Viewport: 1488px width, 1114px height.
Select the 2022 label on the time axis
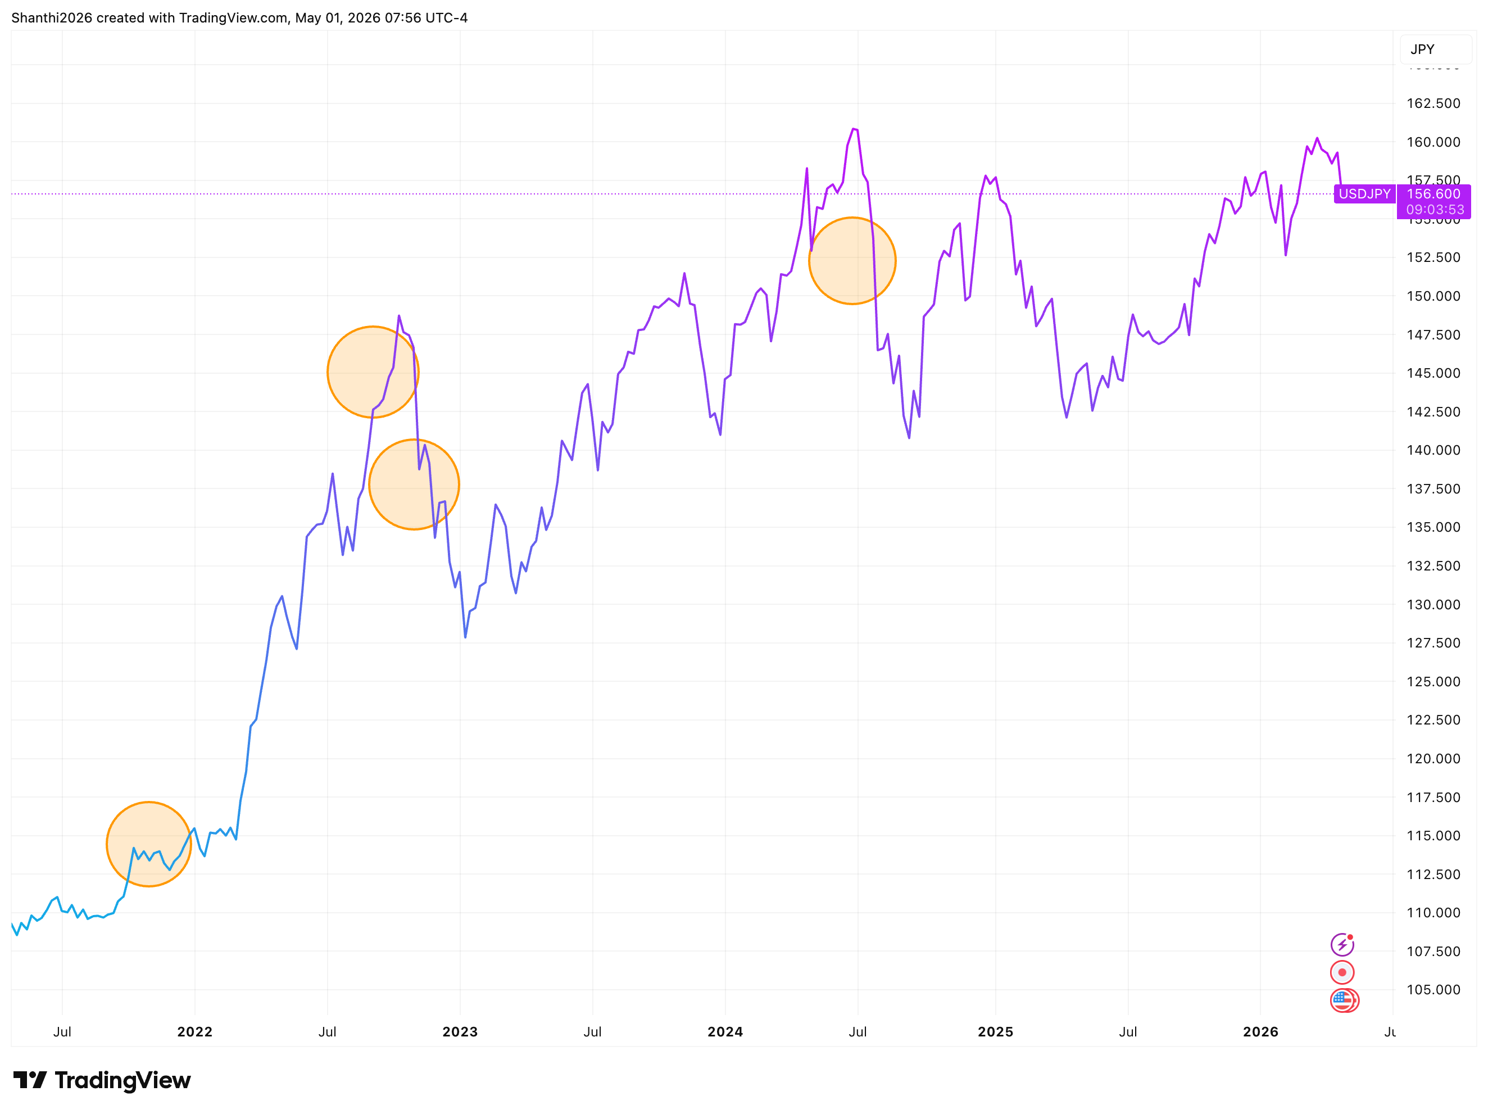click(x=194, y=1031)
